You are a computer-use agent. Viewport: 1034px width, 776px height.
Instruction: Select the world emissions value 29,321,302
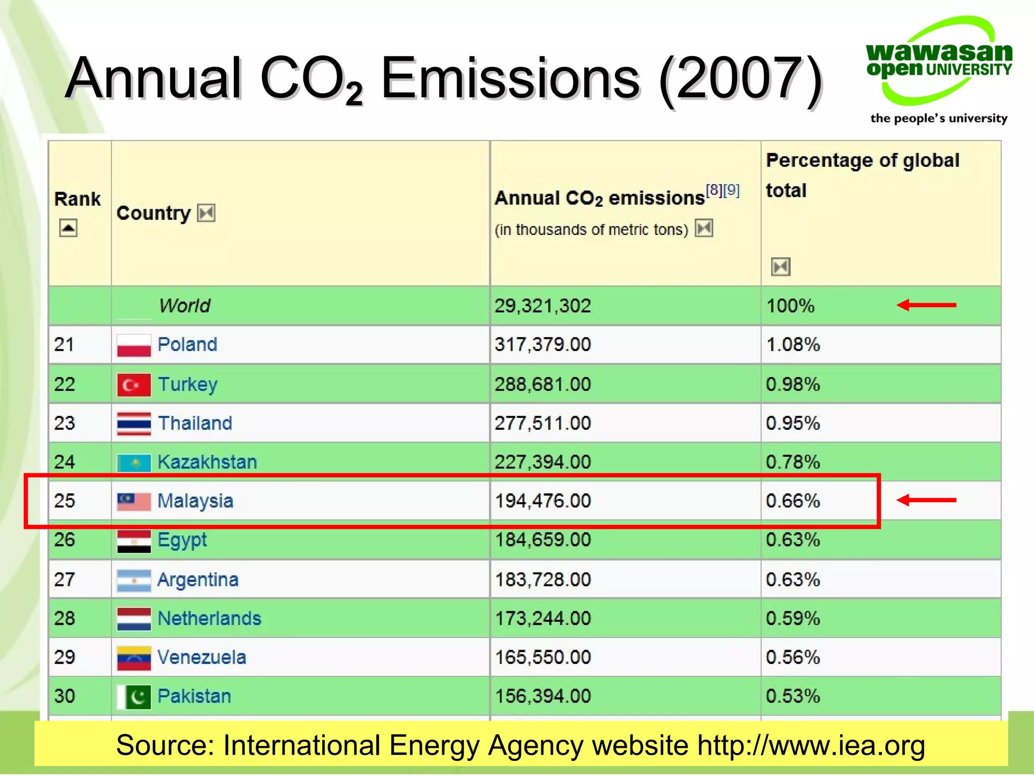point(543,306)
